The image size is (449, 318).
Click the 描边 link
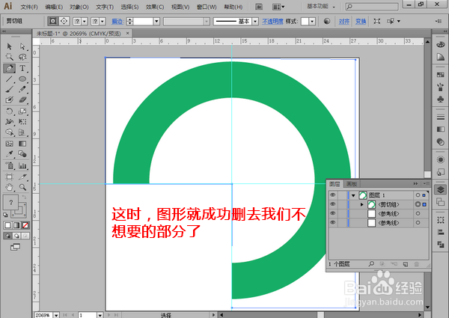tap(117, 21)
